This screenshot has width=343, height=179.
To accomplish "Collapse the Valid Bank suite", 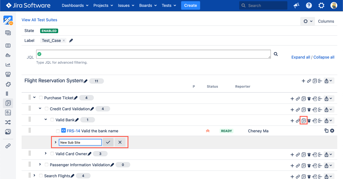I will tap(46, 120).
